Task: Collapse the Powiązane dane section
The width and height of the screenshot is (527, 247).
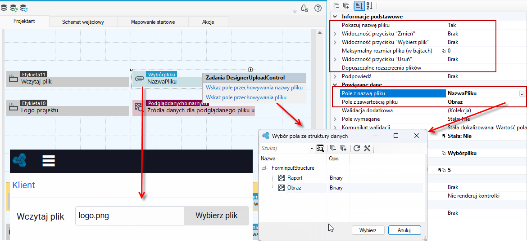Action: point(335,85)
